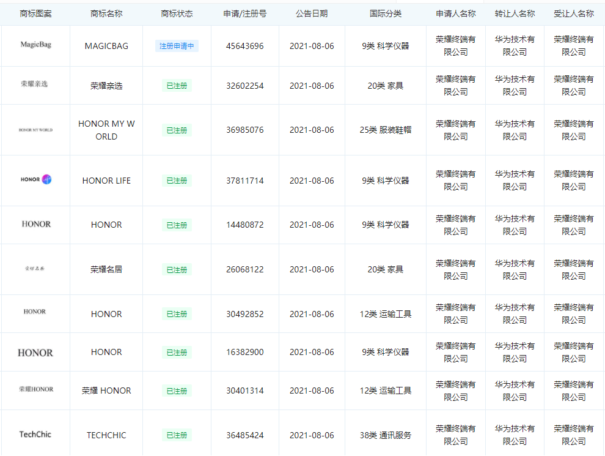Open the MagicBag trademark logo image

(35, 45)
